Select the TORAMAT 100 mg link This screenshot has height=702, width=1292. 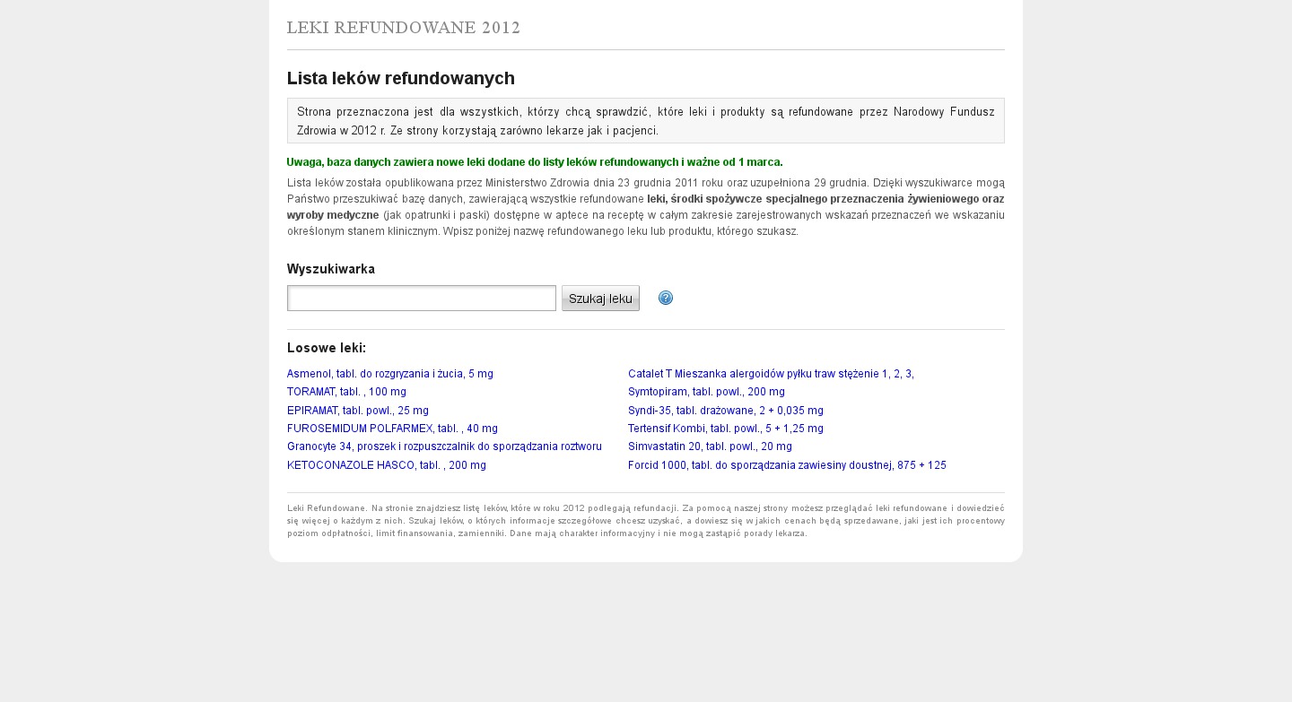coord(346,392)
